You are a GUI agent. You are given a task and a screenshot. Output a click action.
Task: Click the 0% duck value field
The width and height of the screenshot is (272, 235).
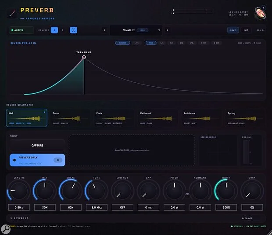click(252, 207)
